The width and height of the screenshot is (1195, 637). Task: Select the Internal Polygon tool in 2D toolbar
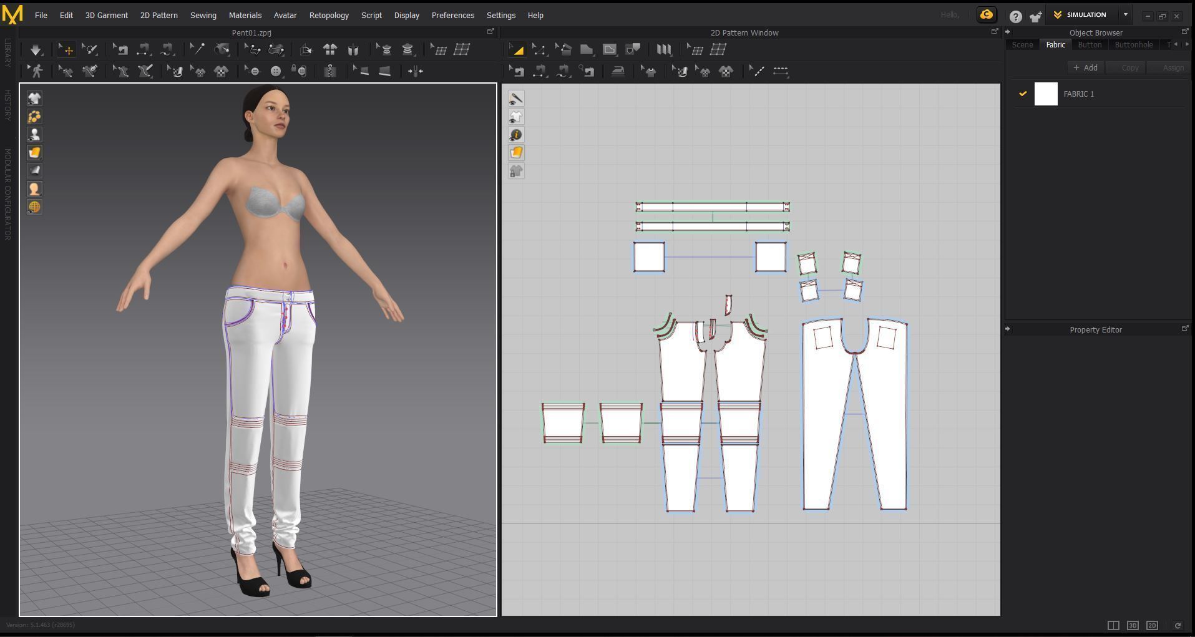coord(610,50)
